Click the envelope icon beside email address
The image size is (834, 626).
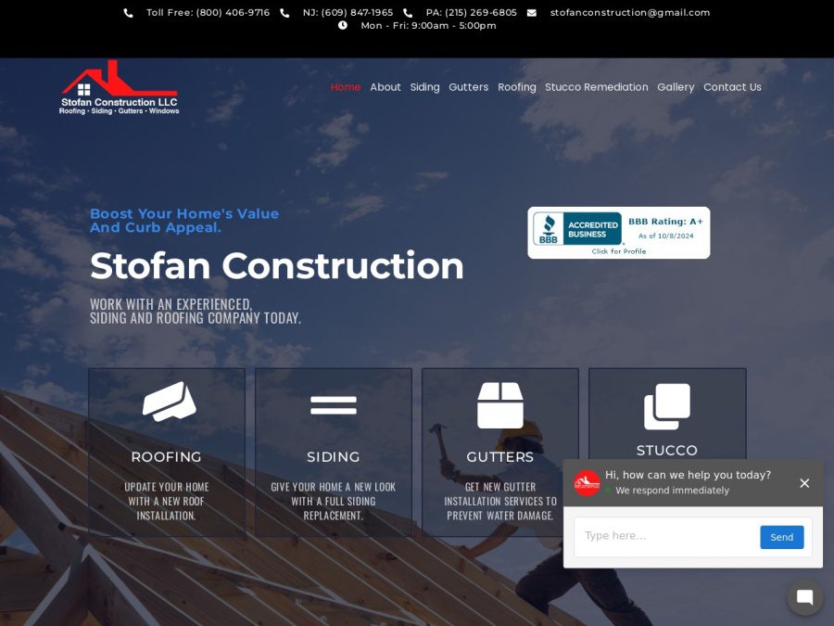[x=532, y=13]
